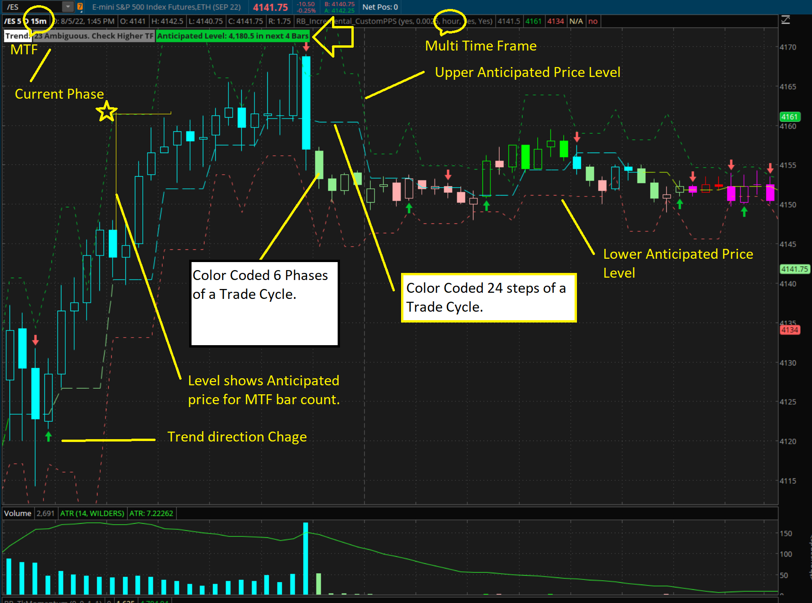The height and width of the screenshot is (603, 812).
Task: Click the ATR (14, WILDERS) study label
Action: [92, 513]
